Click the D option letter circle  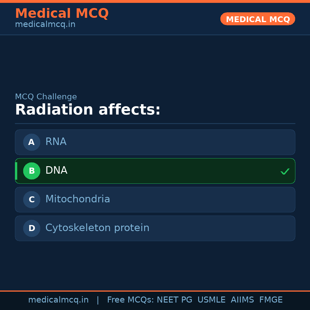pyautogui.click(x=32, y=228)
